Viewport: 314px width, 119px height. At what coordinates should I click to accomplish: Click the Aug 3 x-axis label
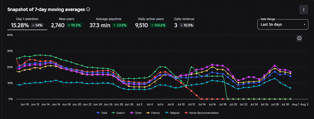[x=304, y=105]
